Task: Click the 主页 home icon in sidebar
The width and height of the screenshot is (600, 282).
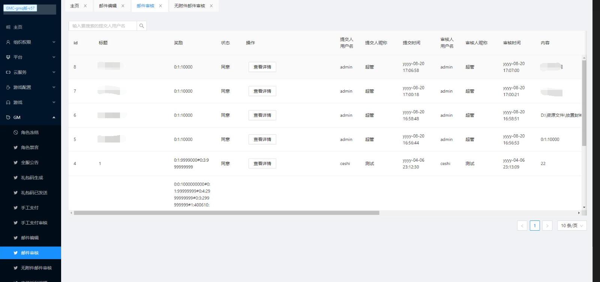Action: [x=8, y=27]
